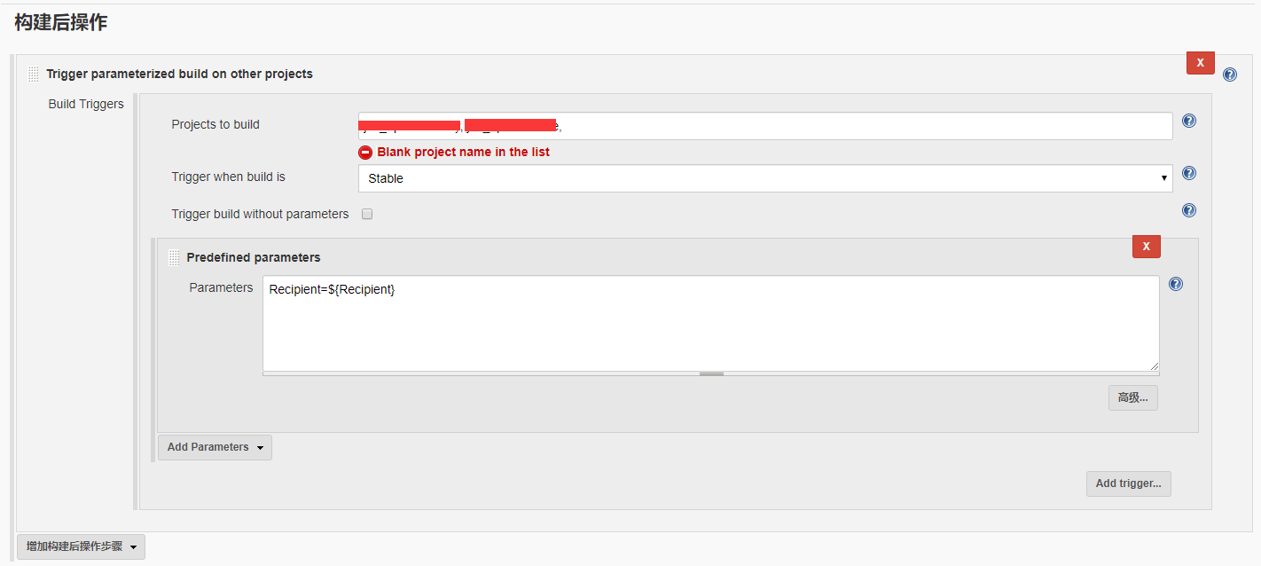Click the error icon next to Blank project name
Viewport: 1261px width, 566px height.
365,152
